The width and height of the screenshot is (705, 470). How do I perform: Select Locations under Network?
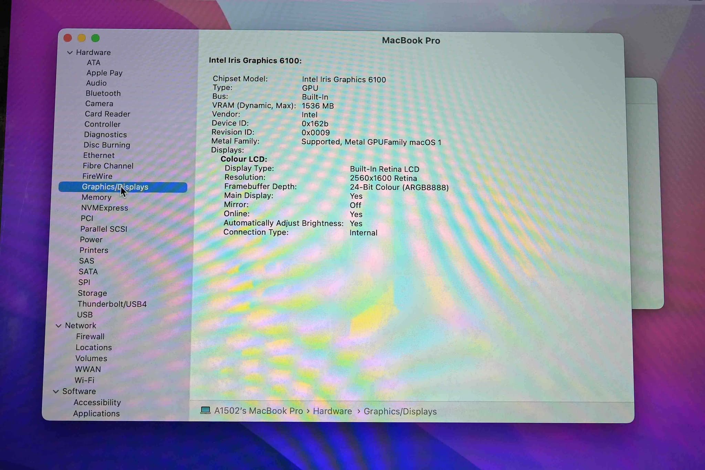point(94,348)
